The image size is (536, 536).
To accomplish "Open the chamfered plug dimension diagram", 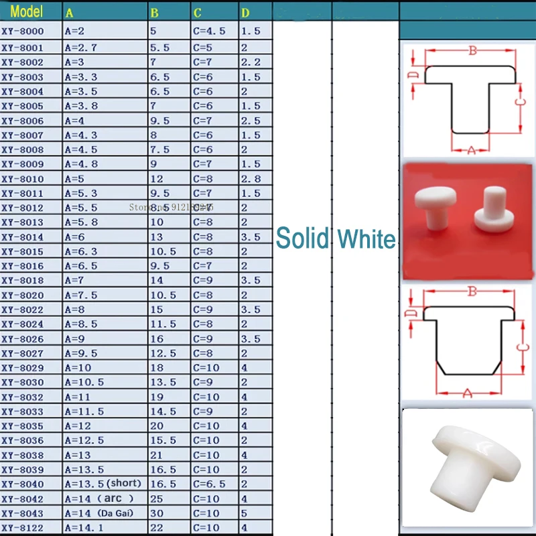I will click(x=467, y=343).
